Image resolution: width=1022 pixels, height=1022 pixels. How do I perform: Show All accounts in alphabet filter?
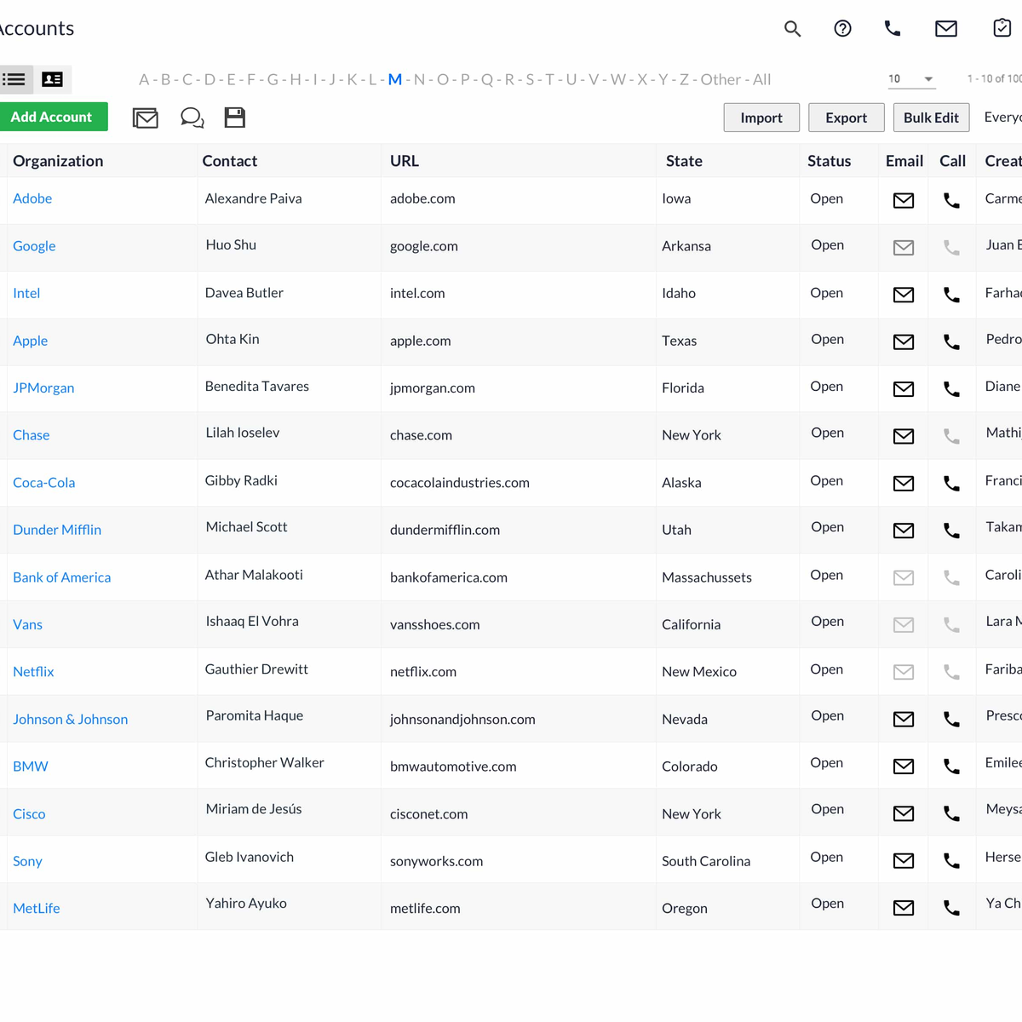[x=761, y=79]
